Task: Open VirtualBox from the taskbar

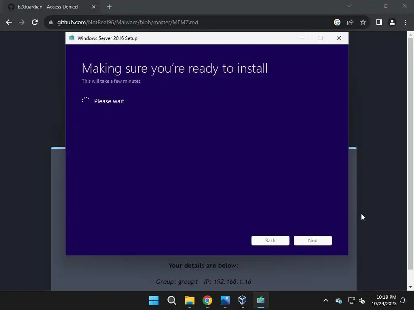Action: [243, 300]
